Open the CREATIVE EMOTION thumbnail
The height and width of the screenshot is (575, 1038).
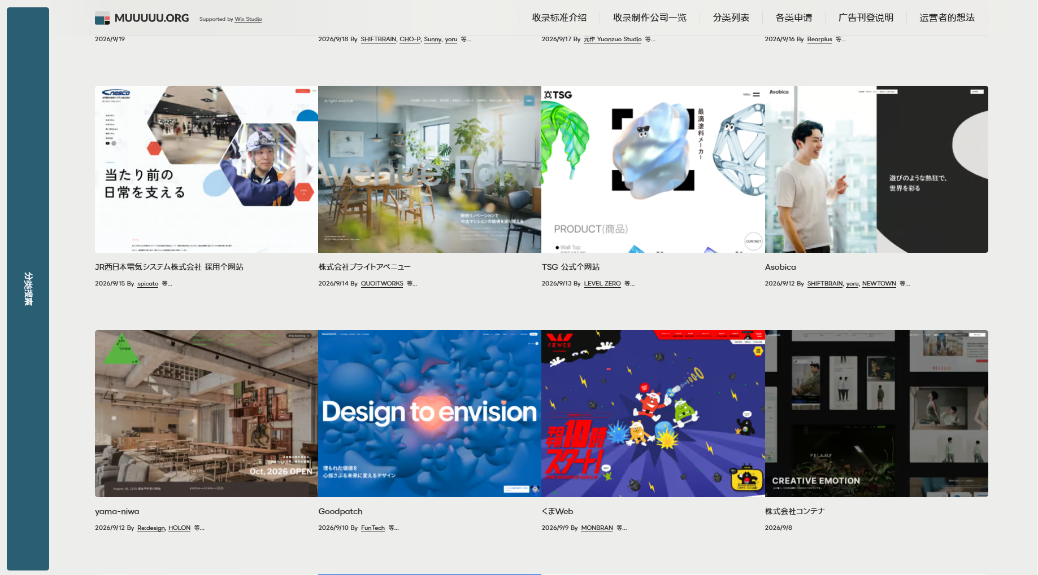[876, 414]
